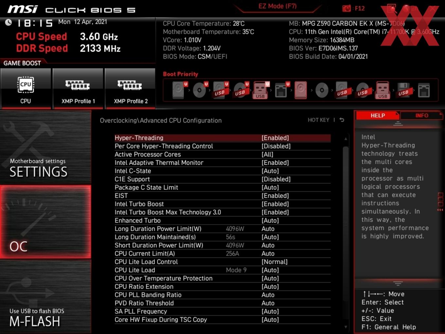Switch to the HELP tab

click(x=378, y=115)
